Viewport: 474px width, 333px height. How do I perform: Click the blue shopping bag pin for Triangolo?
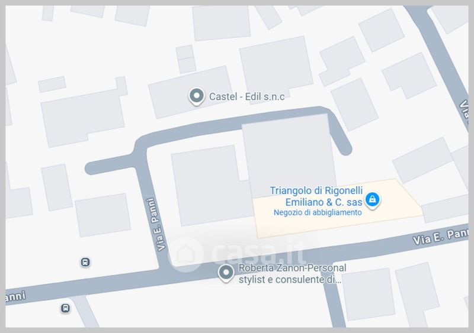pyautogui.click(x=373, y=200)
